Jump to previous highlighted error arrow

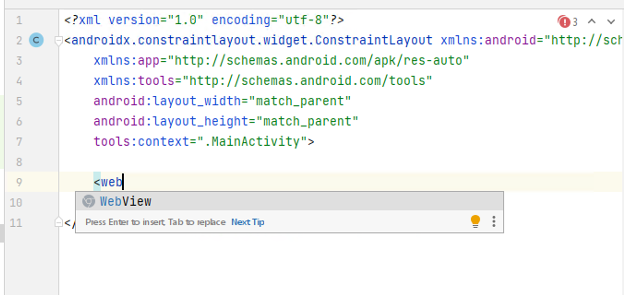[592, 22]
